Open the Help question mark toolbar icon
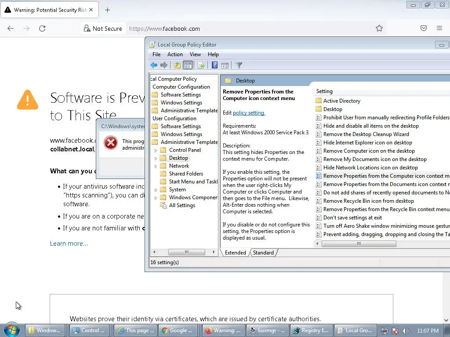The width and height of the screenshot is (450, 337). [x=214, y=65]
